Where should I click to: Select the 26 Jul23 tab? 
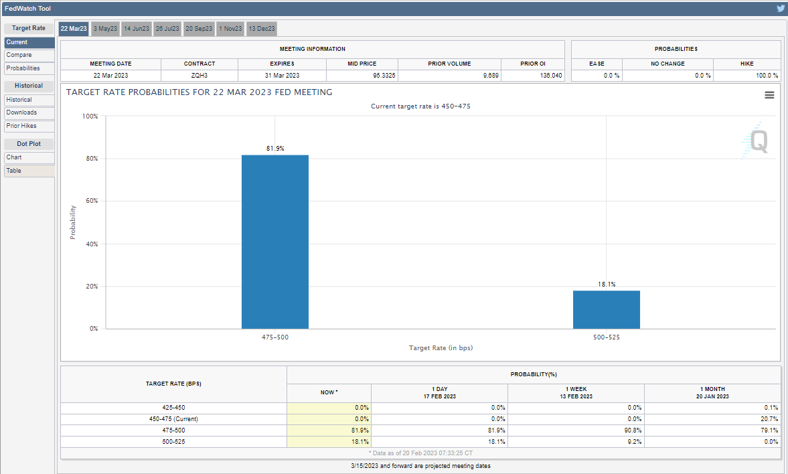(x=167, y=29)
